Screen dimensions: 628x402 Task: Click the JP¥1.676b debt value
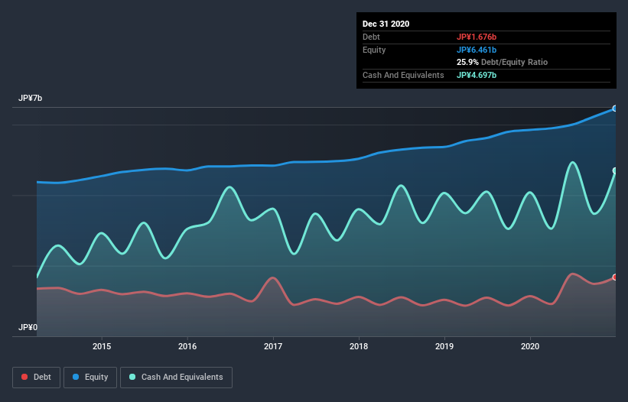click(x=477, y=37)
